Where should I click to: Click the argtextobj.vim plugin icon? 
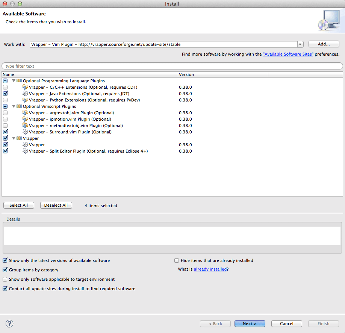click(x=25, y=113)
